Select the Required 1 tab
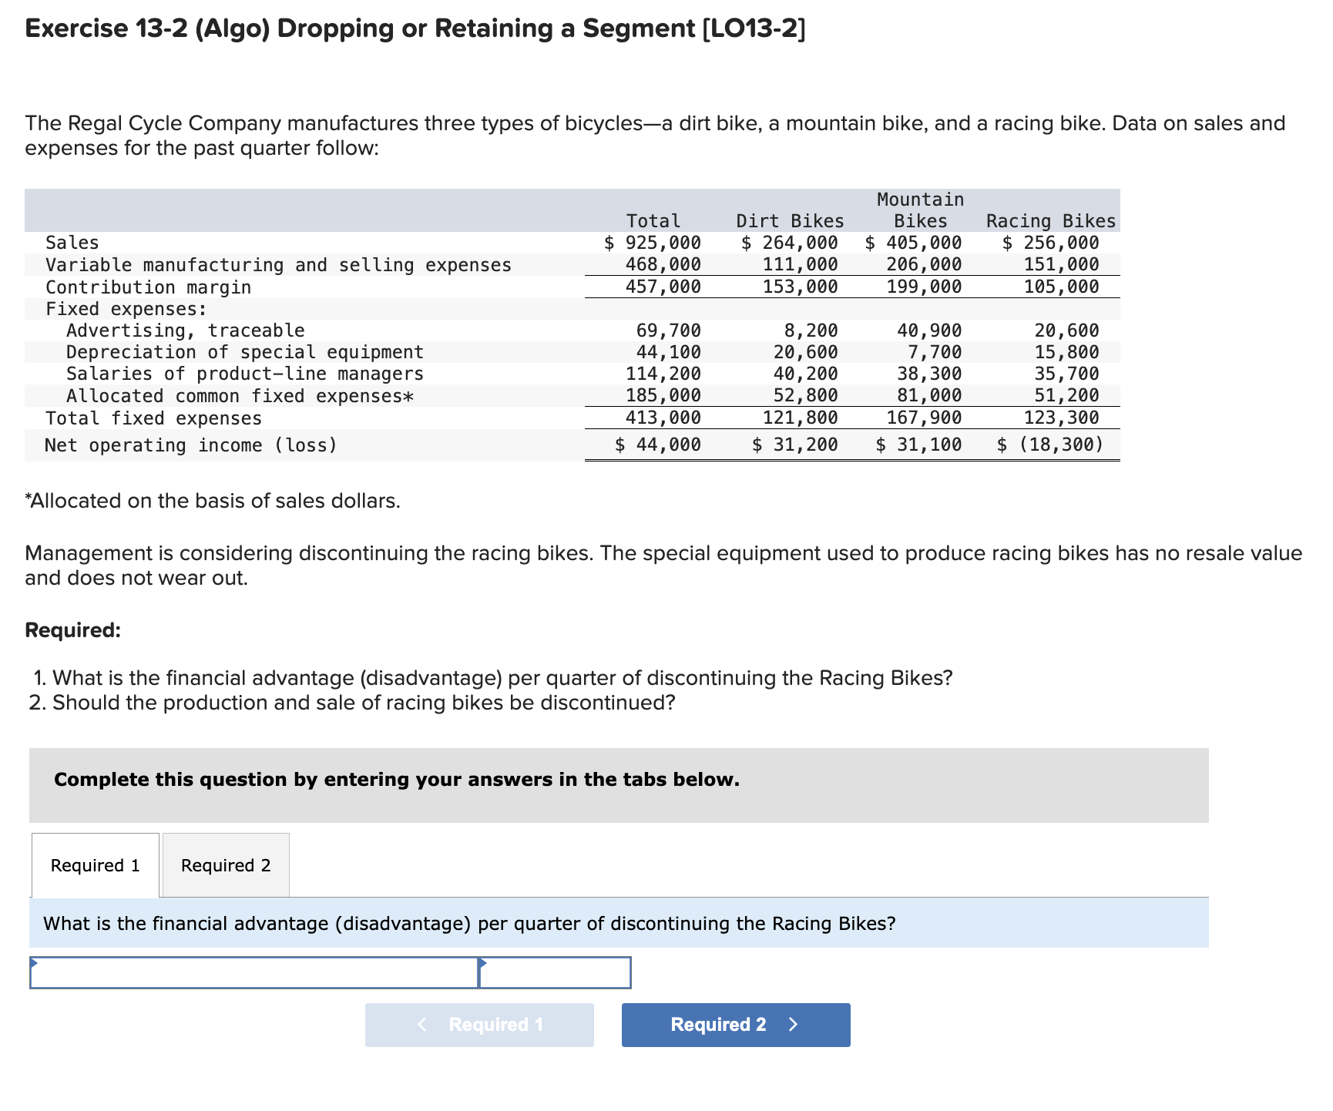Viewport: 1333px width, 1111px height. (x=94, y=865)
